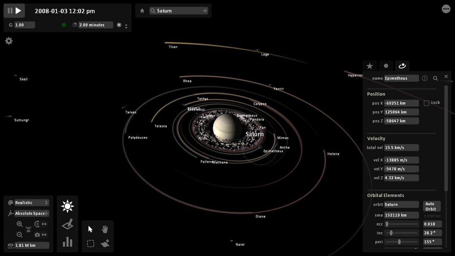Click the total vel value 15.5 km/s
This screenshot has width=455, height=256.
(402, 148)
